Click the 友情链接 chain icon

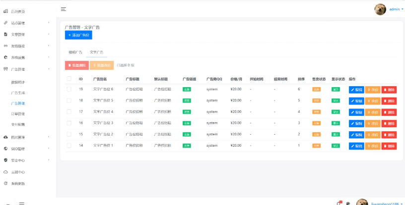[x=5, y=46]
